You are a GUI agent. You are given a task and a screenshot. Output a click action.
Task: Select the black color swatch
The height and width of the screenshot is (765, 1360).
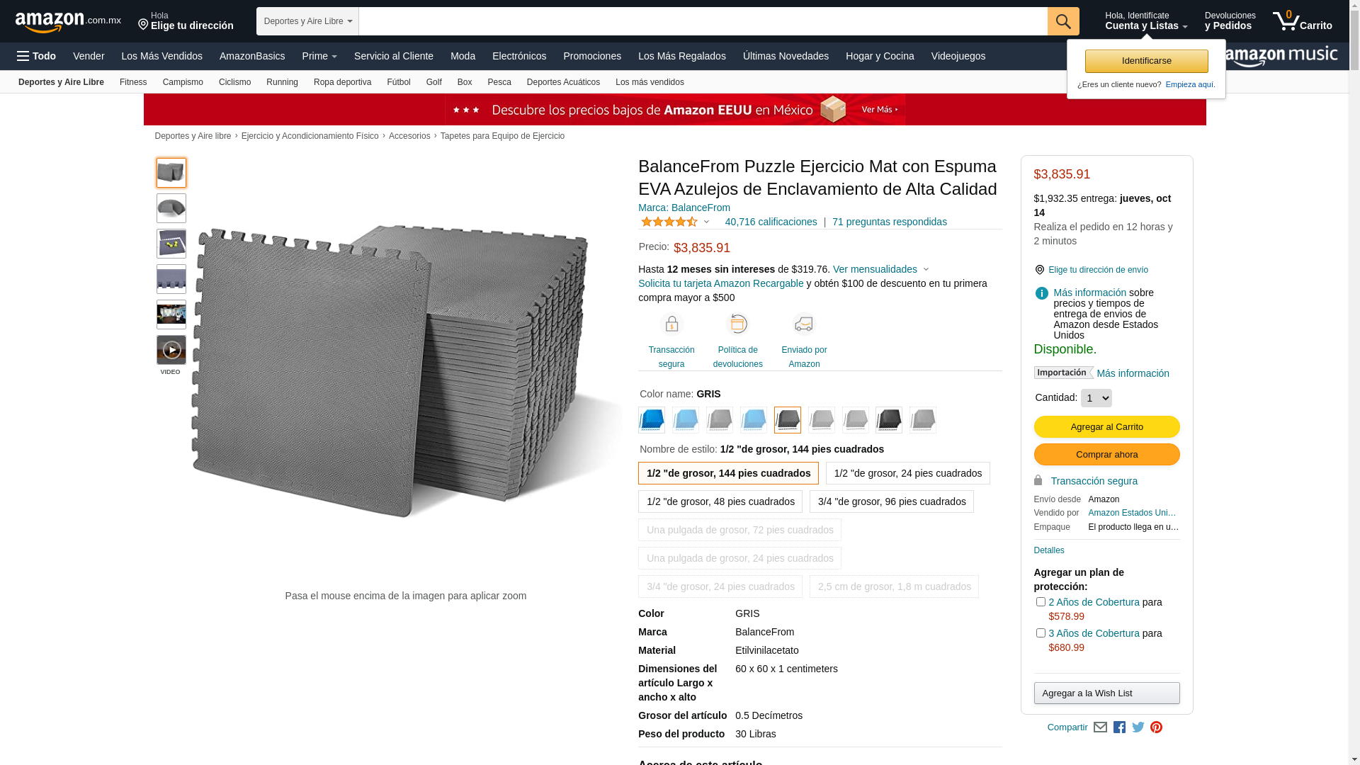[888, 420]
